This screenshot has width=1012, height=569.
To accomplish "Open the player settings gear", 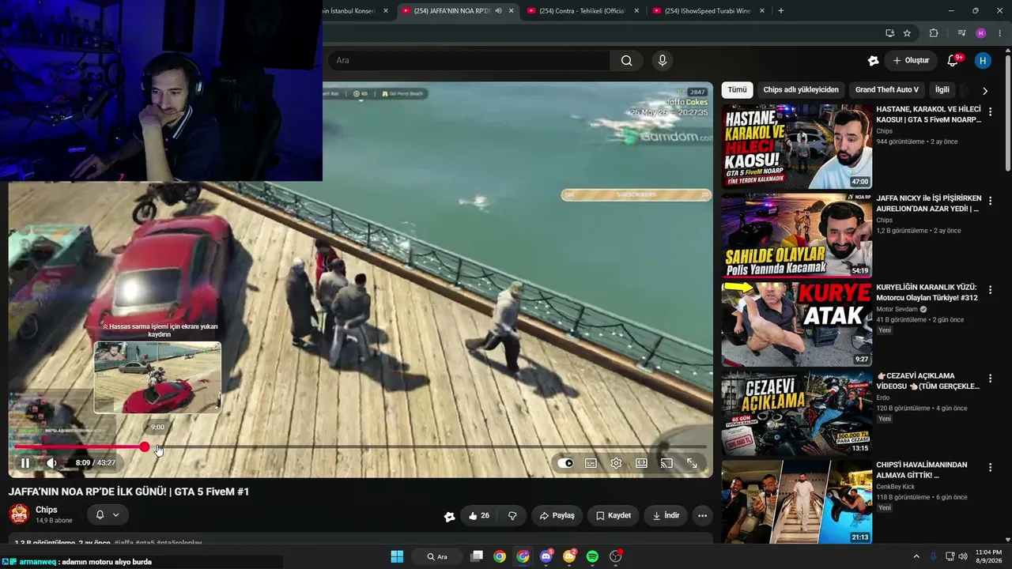I will click(x=616, y=463).
